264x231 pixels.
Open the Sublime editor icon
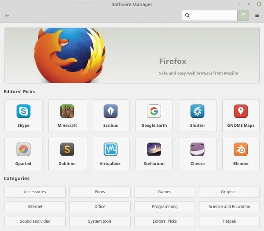click(67, 149)
